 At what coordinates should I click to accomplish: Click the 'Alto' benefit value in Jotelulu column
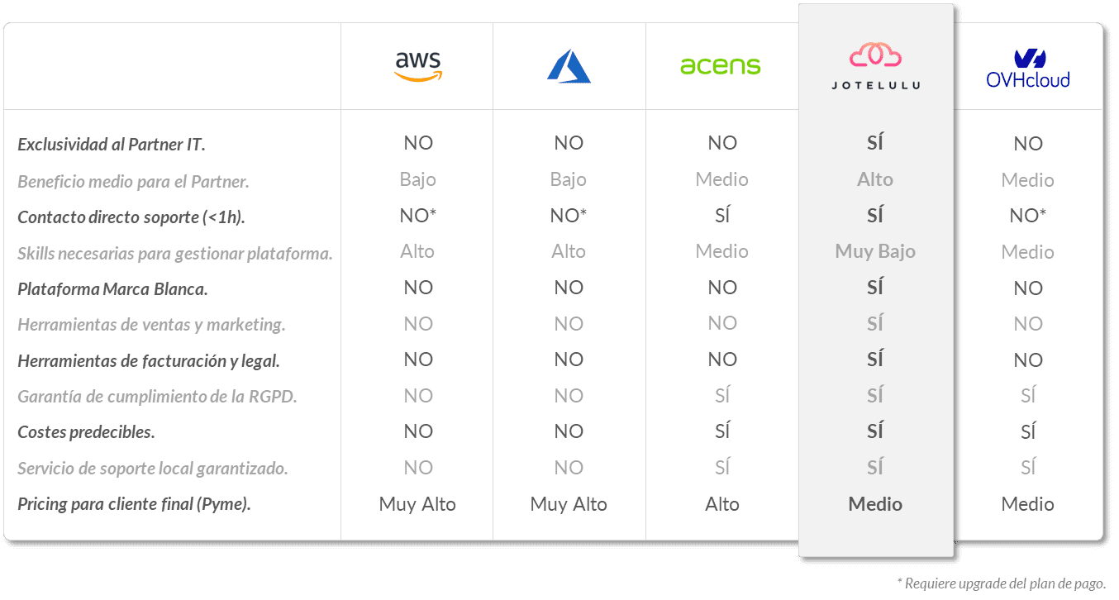875,179
